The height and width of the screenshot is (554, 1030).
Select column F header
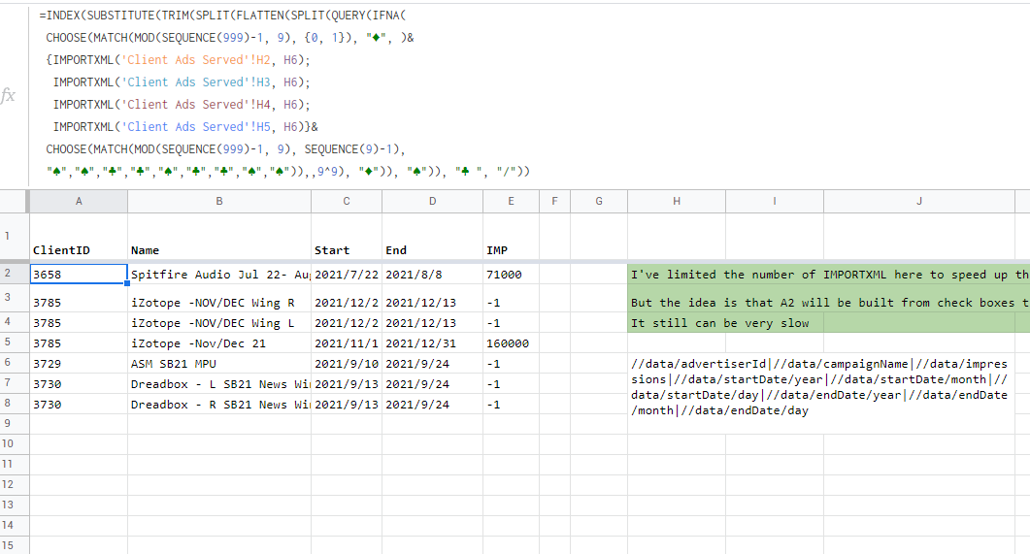[x=554, y=202]
